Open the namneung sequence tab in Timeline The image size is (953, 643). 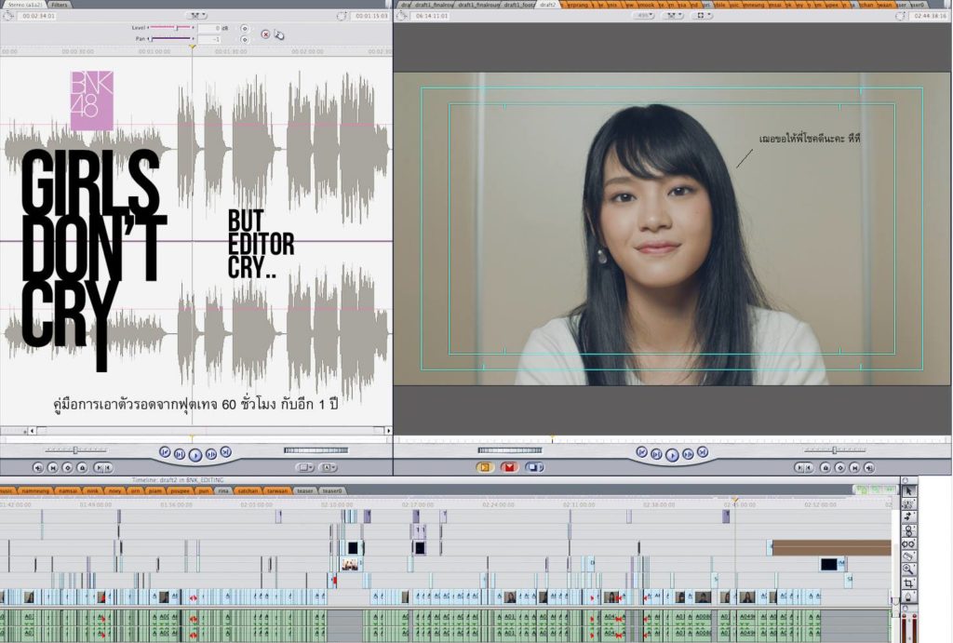point(35,490)
